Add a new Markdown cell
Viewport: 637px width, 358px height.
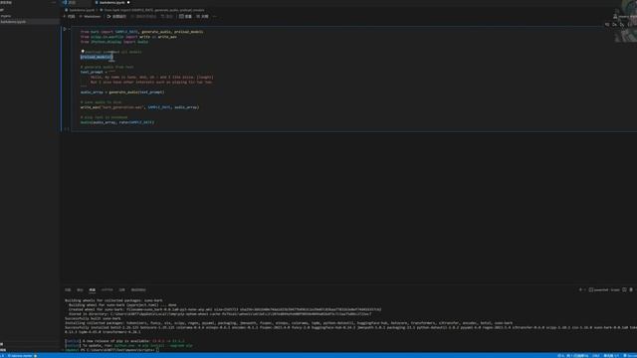[x=91, y=17]
